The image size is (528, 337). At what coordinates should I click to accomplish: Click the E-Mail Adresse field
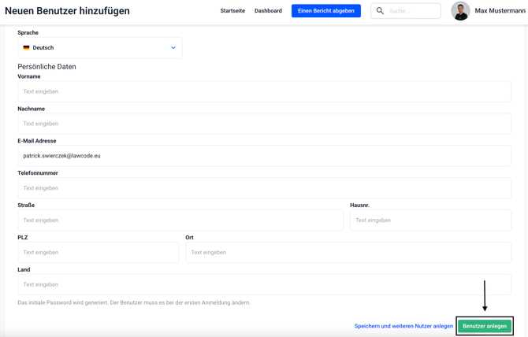pos(264,156)
